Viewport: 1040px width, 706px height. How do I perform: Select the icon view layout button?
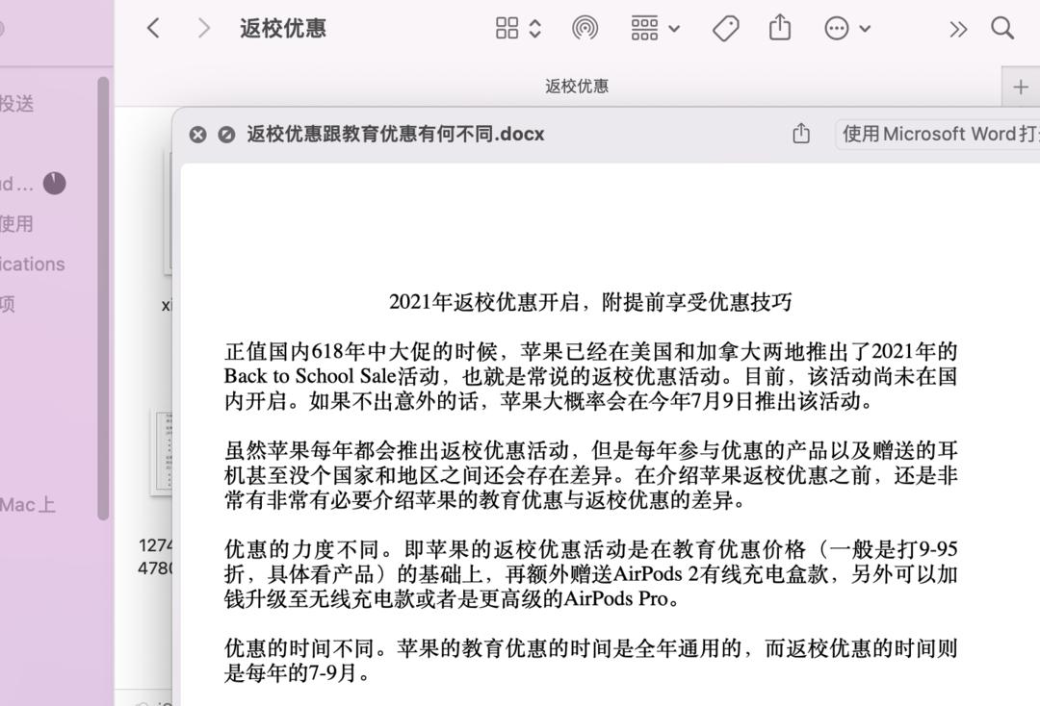click(506, 28)
